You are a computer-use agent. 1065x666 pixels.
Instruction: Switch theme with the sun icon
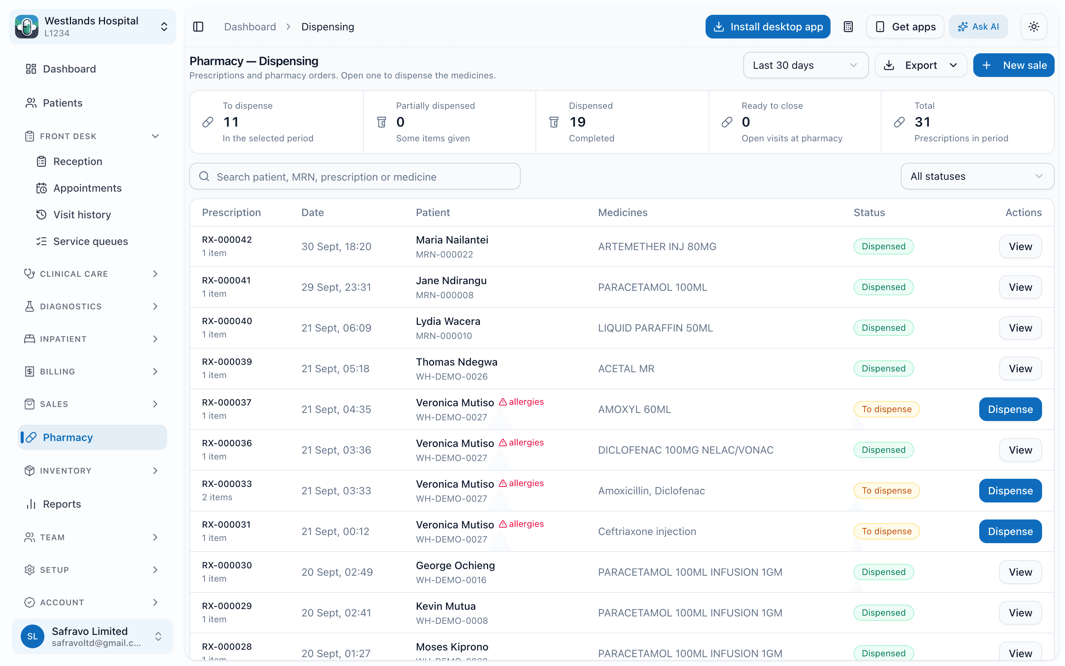coord(1034,27)
